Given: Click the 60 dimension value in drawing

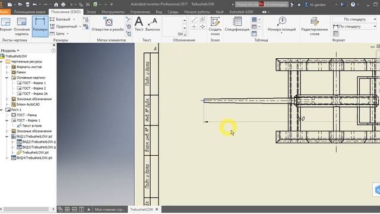Looking at the screenshot, I should click(x=301, y=119).
